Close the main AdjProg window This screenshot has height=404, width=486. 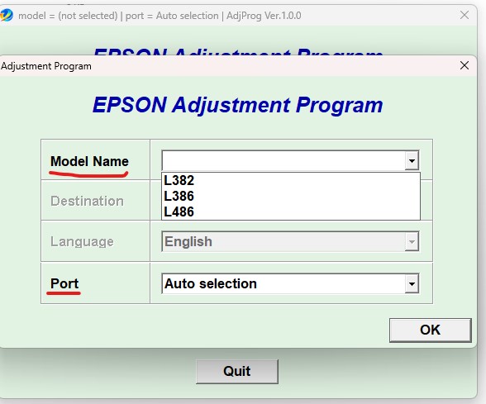(465, 15)
